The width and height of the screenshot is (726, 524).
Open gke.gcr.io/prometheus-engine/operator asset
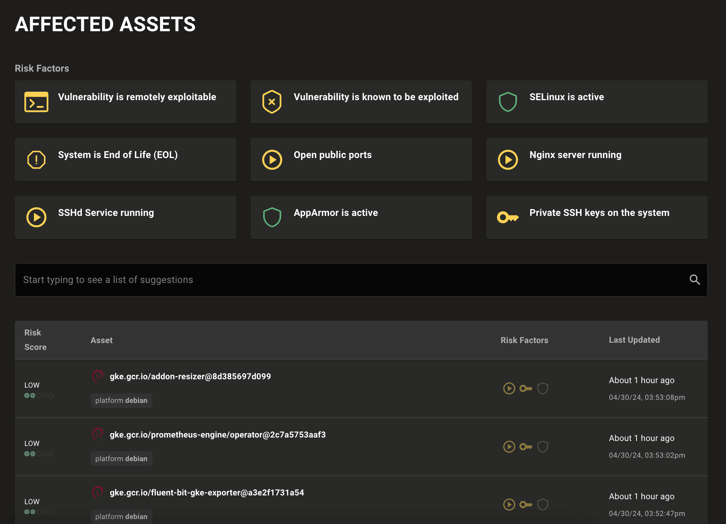(217, 435)
